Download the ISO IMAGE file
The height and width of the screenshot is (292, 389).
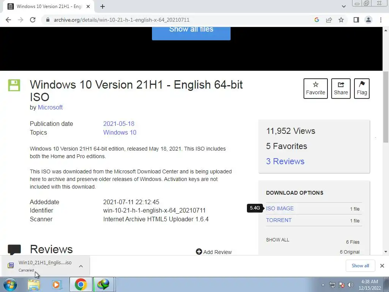(280, 208)
